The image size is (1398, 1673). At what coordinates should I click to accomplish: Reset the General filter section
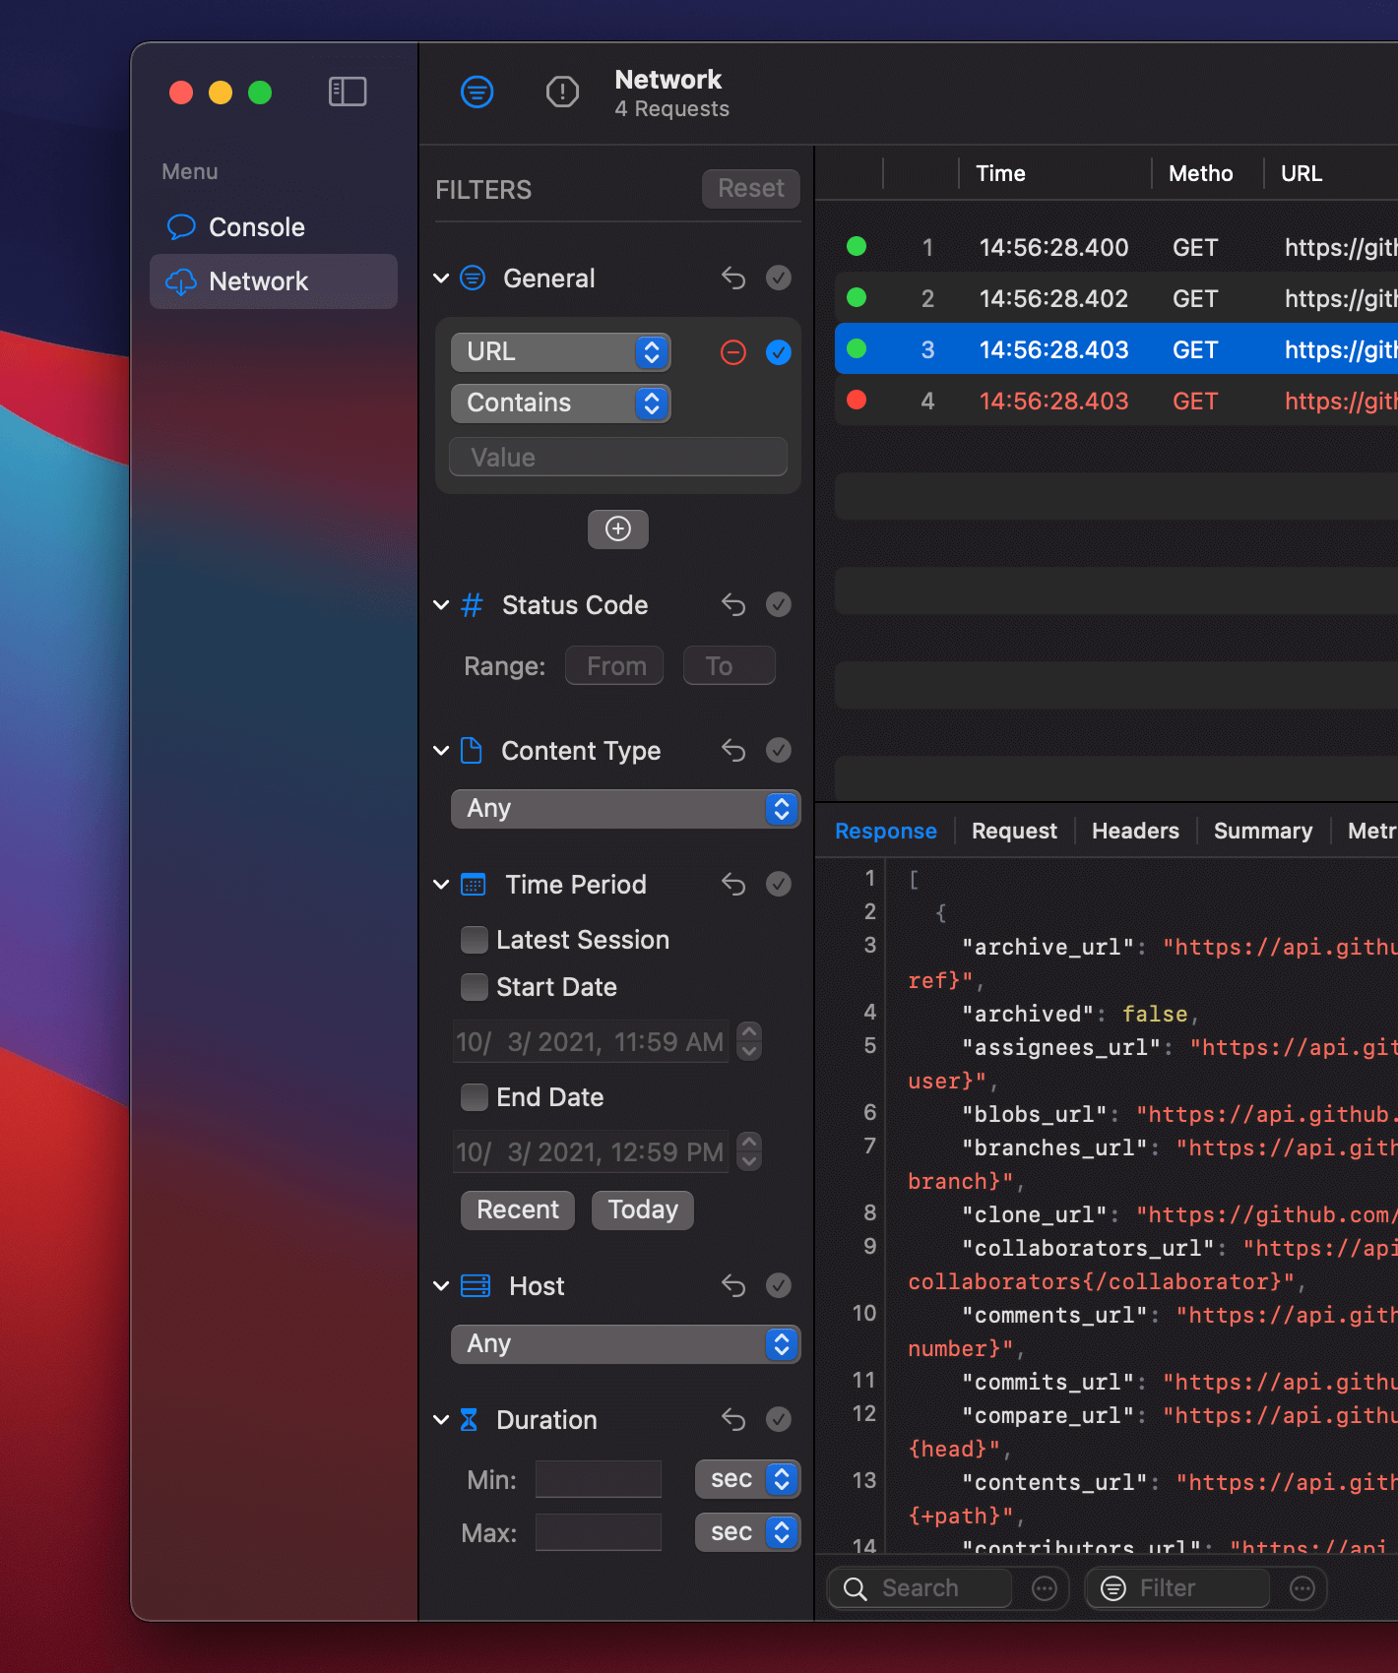pos(733,279)
